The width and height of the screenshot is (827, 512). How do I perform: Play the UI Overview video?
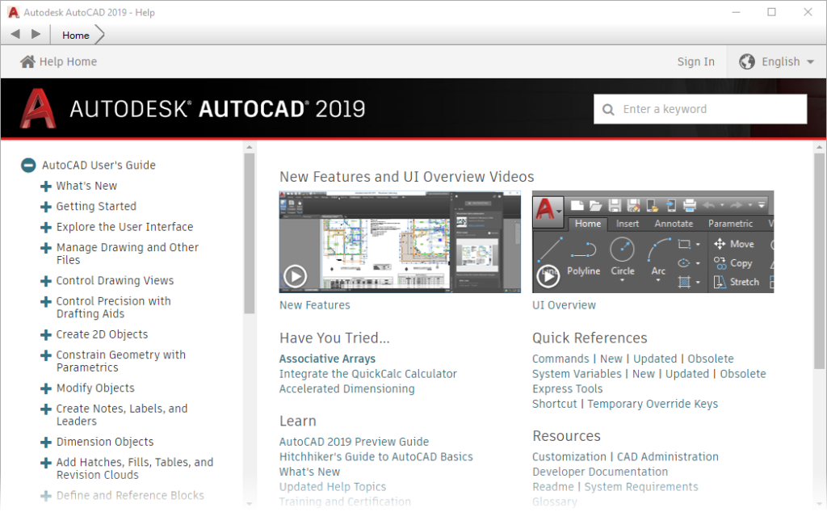click(548, 275)
